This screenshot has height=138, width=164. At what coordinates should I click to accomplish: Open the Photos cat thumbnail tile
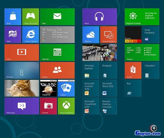[22, 88]
